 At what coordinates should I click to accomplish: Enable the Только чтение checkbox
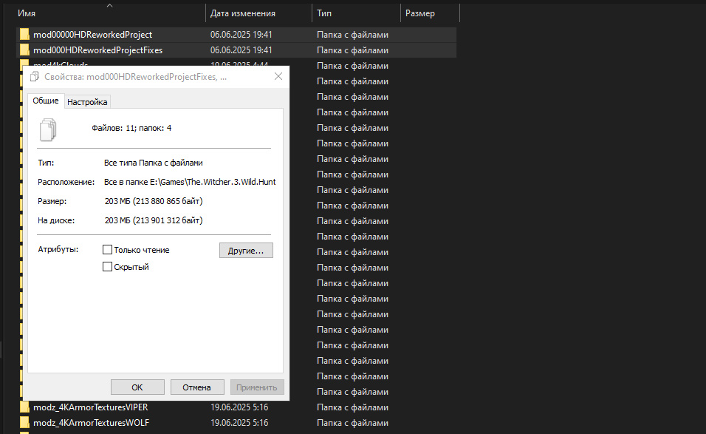coord(107,250)
